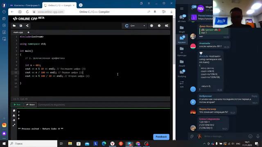Open Лицей folder in Telegram sidebar
Viewport: 262px width, 147px height.
click(x=182, y=63)
